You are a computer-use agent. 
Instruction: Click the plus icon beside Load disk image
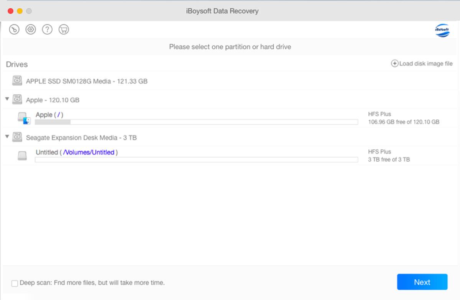pos(394,64)
